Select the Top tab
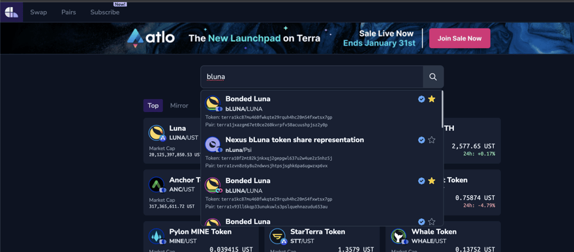 click(x=153, y=105)
